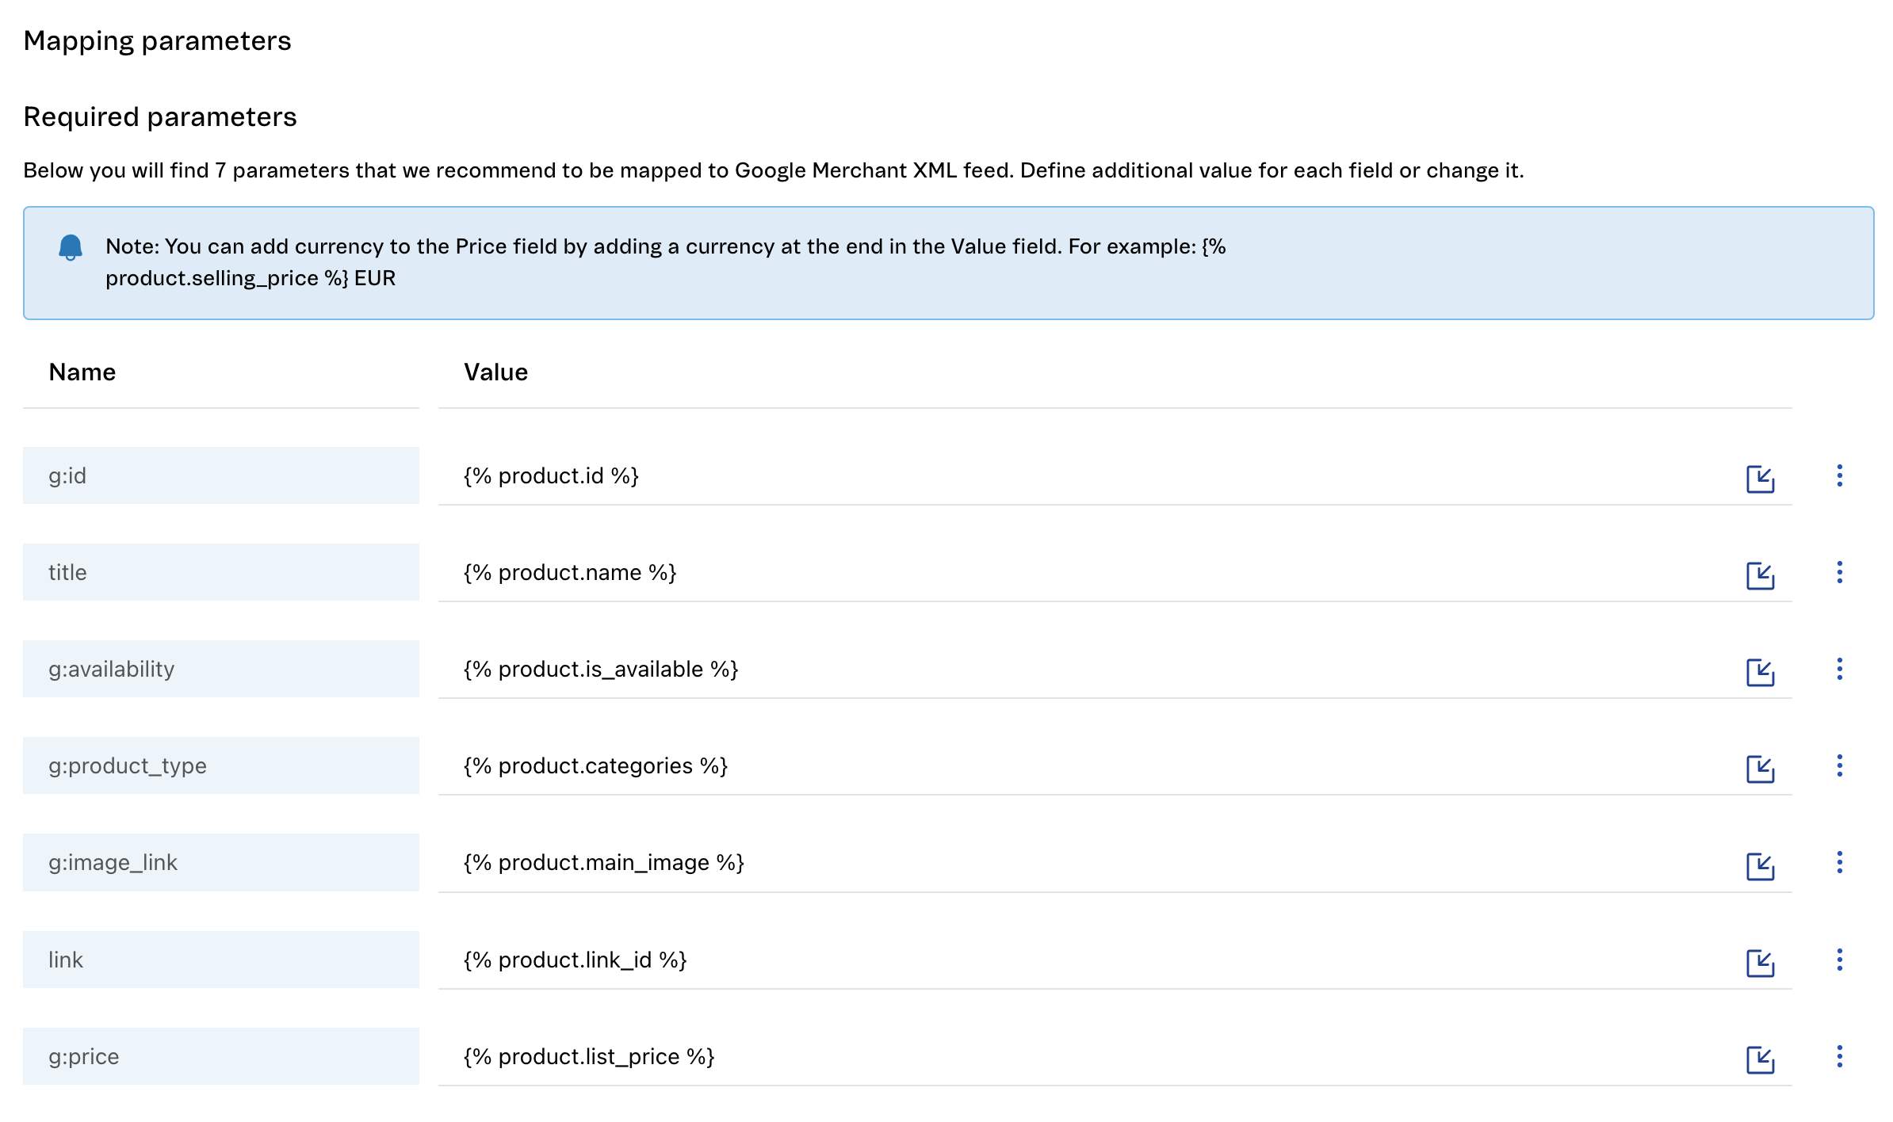Click the insert-variable icon for g:image_link
The height and width of the screenshot is (1122, 1893).
tap(1760, 866)
